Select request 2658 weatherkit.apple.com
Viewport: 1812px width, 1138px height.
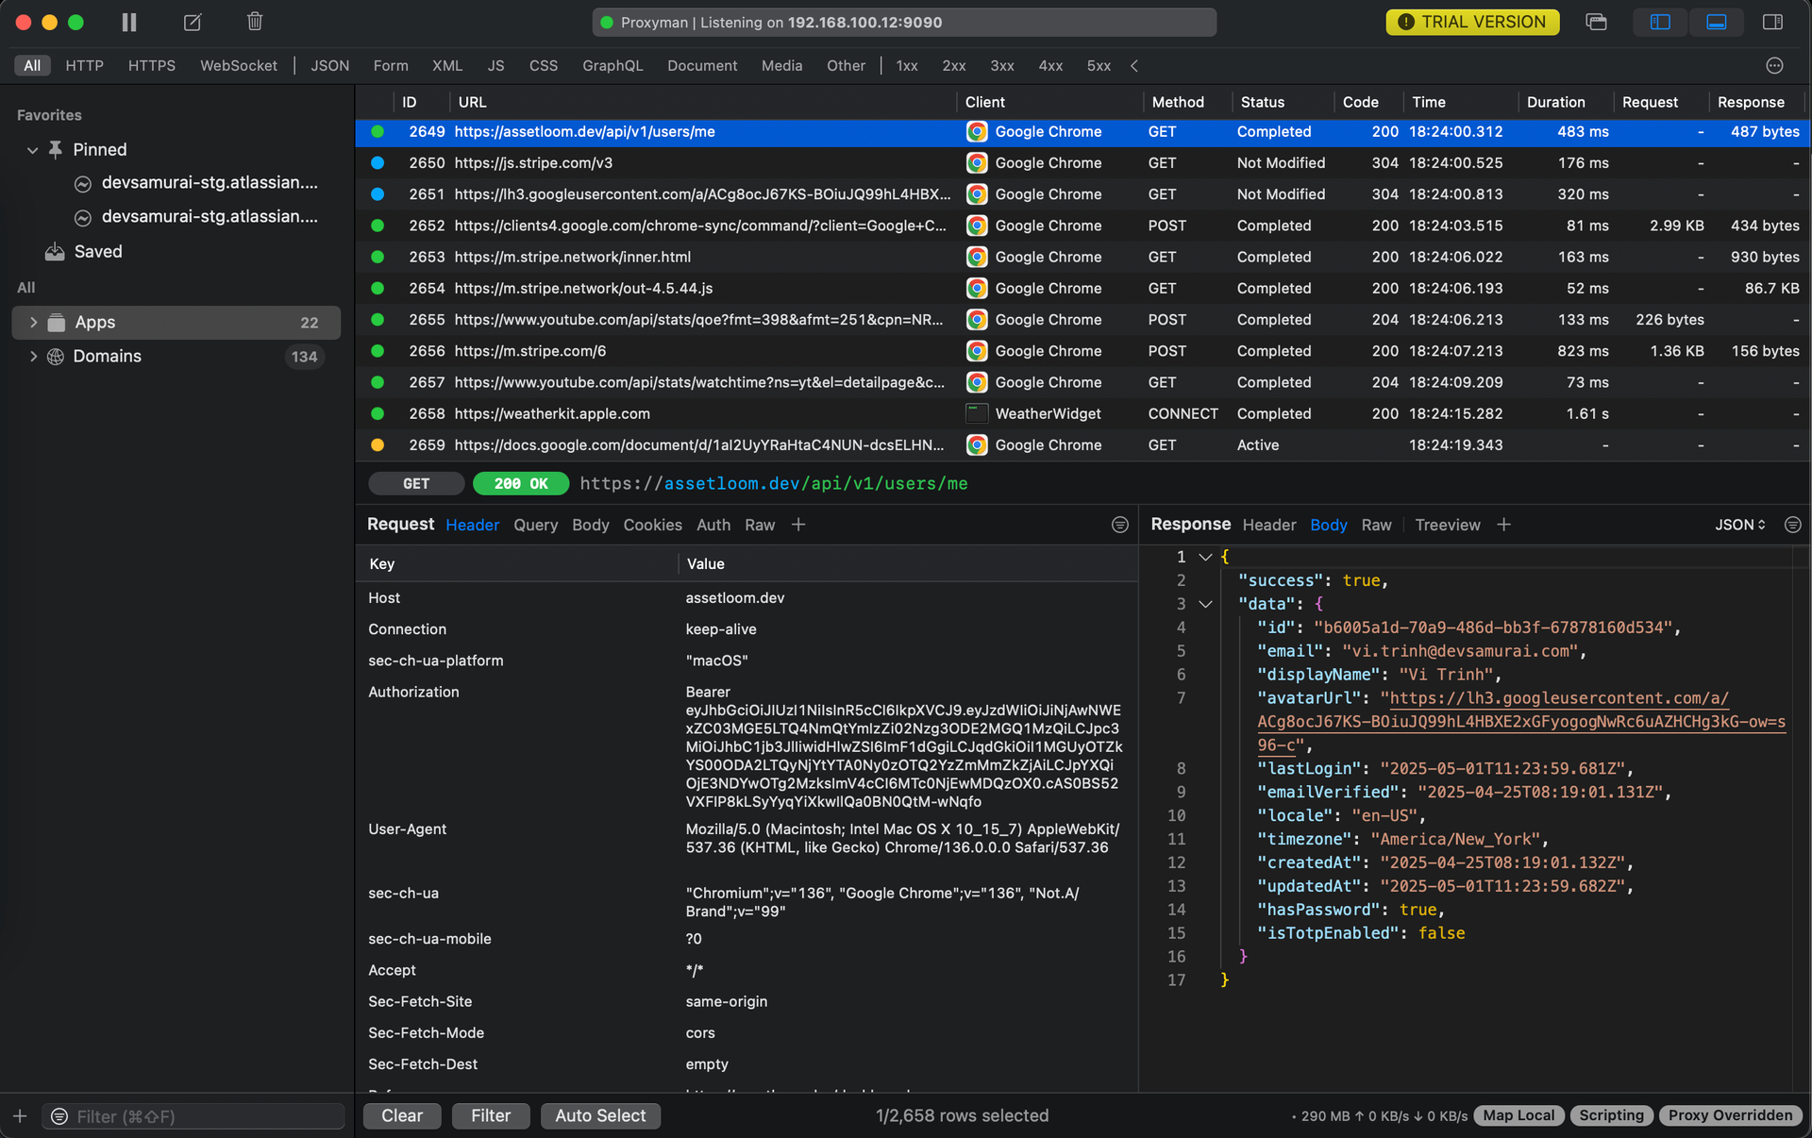pyautogui.click(x=1082, y=414)
